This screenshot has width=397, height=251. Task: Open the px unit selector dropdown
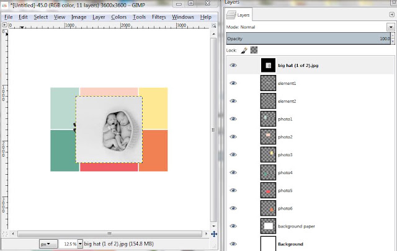tap(48, 244)
